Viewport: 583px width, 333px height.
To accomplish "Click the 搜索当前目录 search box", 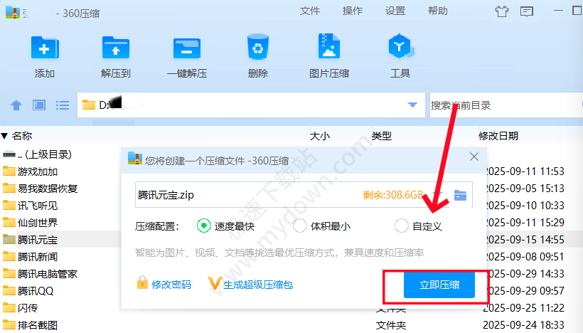I will (x=506, y=105).
